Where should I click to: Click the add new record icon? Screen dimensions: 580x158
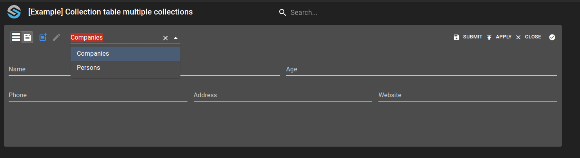[x=43, y=37]
